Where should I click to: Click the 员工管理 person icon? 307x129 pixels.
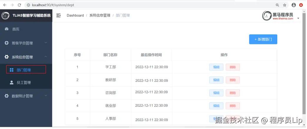(x=11, y=82)
